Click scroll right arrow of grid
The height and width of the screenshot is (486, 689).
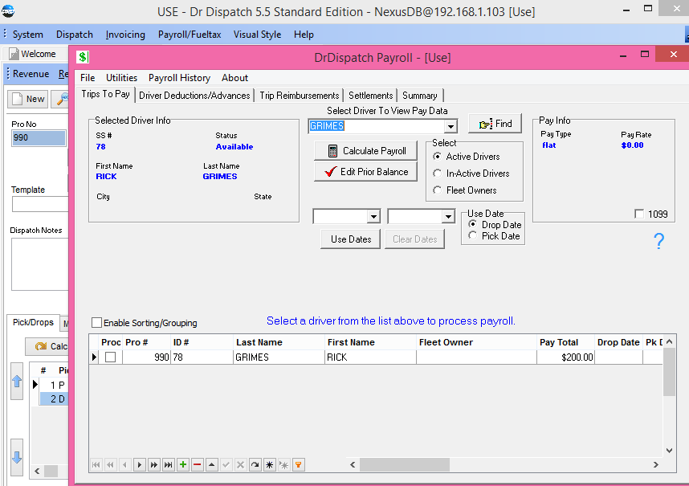655,464
